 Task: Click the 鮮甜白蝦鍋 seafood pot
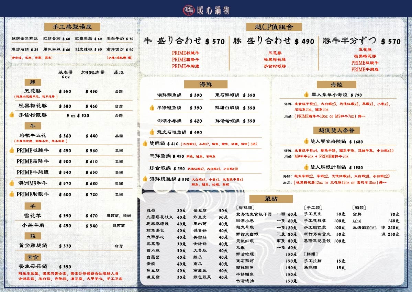click(x=235, y=108)
